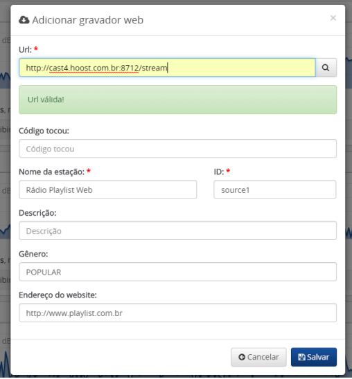Click the back arrow icon on Cancelar
Viewport: 352px width, 379px height.
tap(242, 357)
